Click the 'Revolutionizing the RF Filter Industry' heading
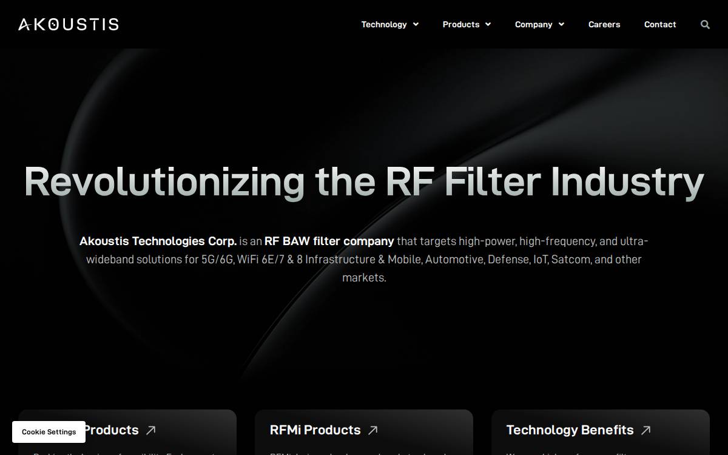728x455 pixels. point(364,181)
